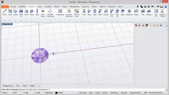Image resolution: width=169 pixels, height=95 pixels.
Task: Choose the Dynamic Polar Array tool
Action: (x=69, y=13)
